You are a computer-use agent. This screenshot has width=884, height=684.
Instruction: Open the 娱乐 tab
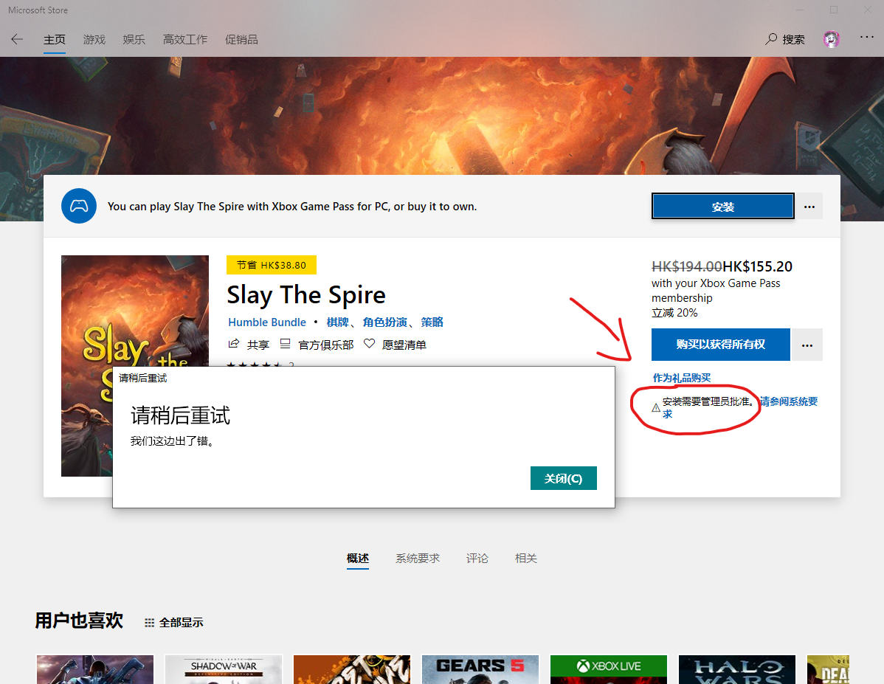click(x=134, y=39)
